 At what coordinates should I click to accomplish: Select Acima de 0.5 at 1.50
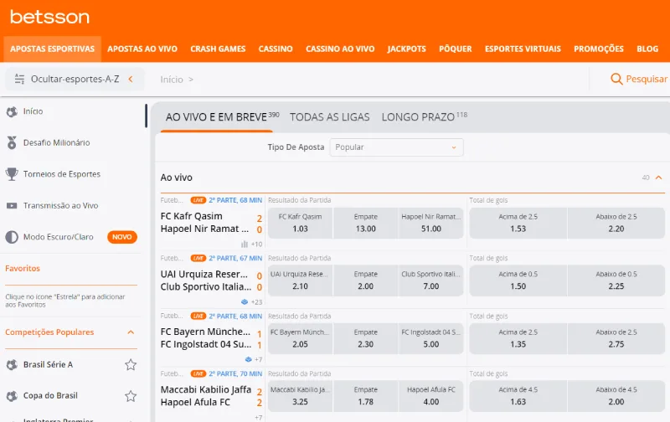pyautogui.click(x=518, y=280)
